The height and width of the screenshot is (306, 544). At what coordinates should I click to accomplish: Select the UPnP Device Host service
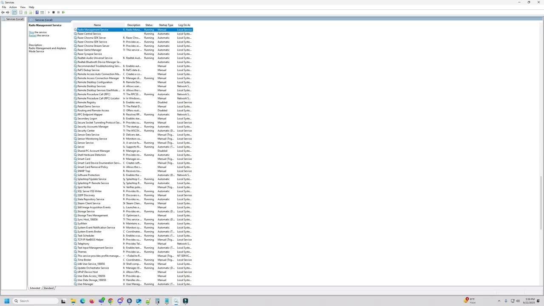pyautogui.click(x=133, y=272)
